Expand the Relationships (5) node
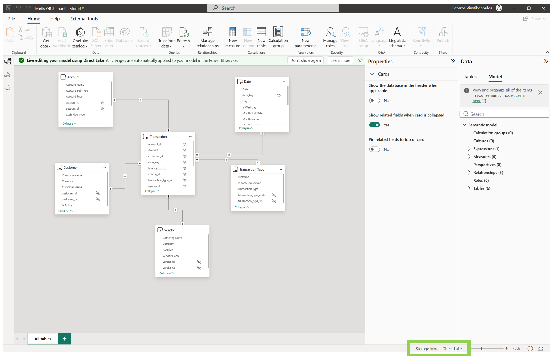Image resolution: width=551 pixels, height=356 pixels. click(469, 173)
